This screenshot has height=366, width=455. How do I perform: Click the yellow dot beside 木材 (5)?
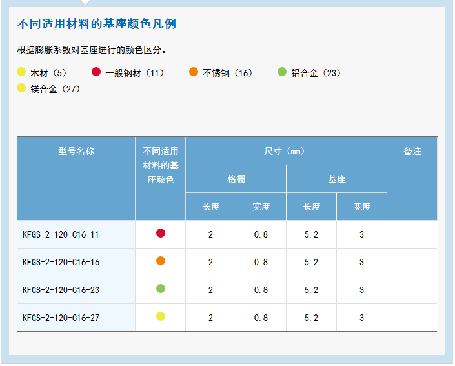pyautogui.click(x=21, y=72)
